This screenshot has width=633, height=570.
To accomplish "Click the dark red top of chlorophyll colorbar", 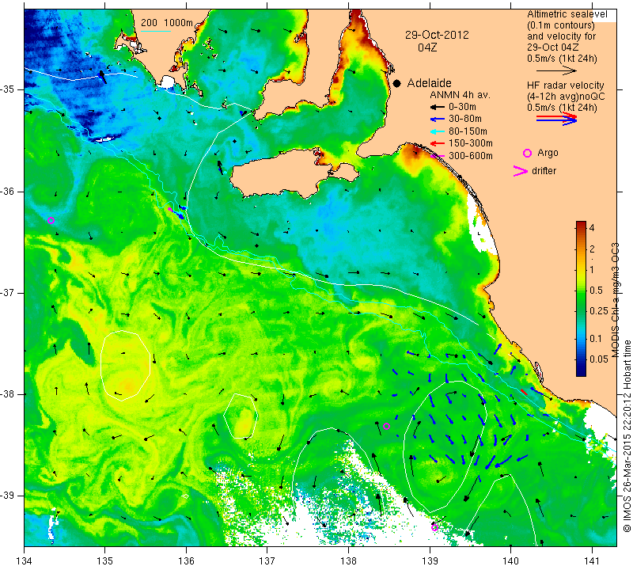I will tap(581, 224).
